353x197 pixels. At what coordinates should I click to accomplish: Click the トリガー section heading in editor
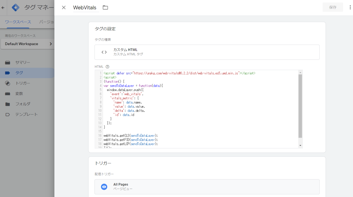click(x=103, y=163)
